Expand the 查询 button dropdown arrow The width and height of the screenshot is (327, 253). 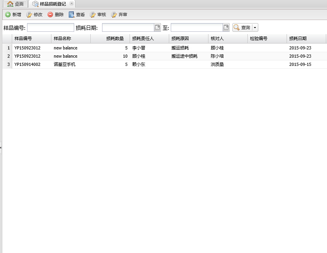(255, 27)
